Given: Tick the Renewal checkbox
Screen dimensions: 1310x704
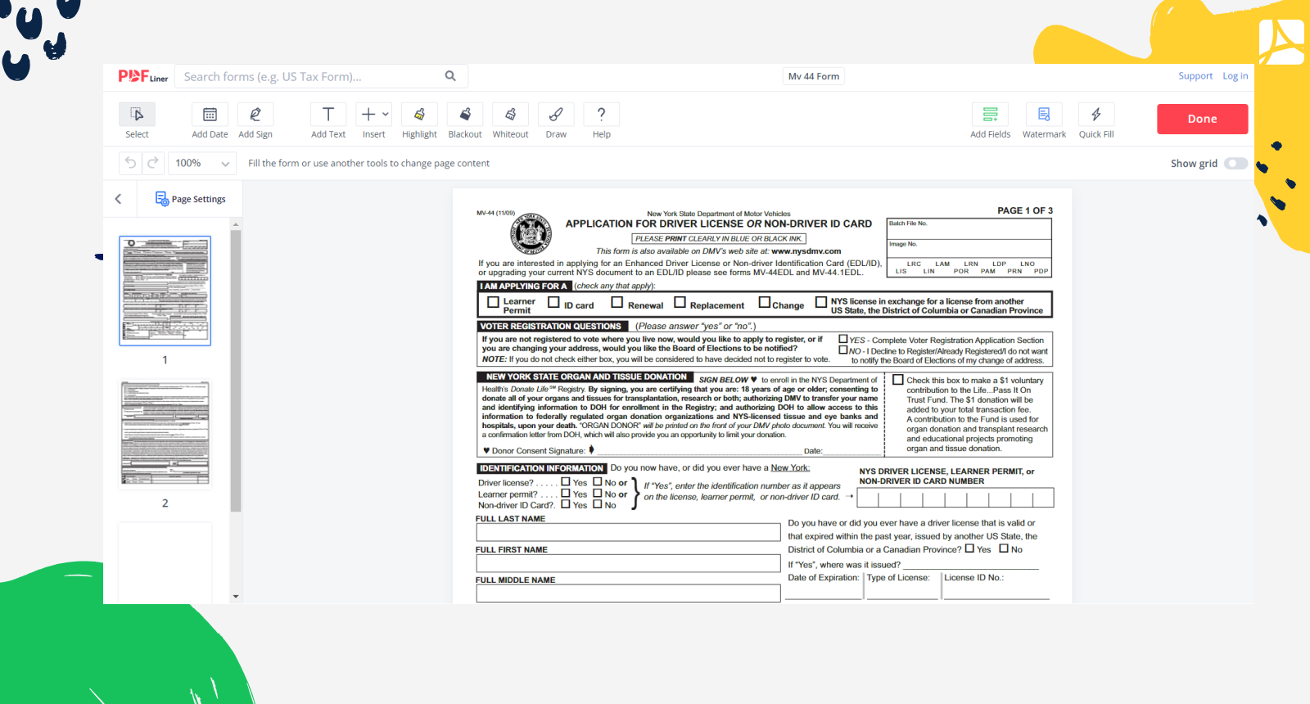Looking at the screenshot, I should 617,302.
